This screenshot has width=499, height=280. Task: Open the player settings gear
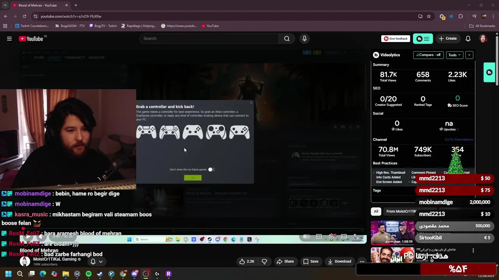click(x=331, y=236)
